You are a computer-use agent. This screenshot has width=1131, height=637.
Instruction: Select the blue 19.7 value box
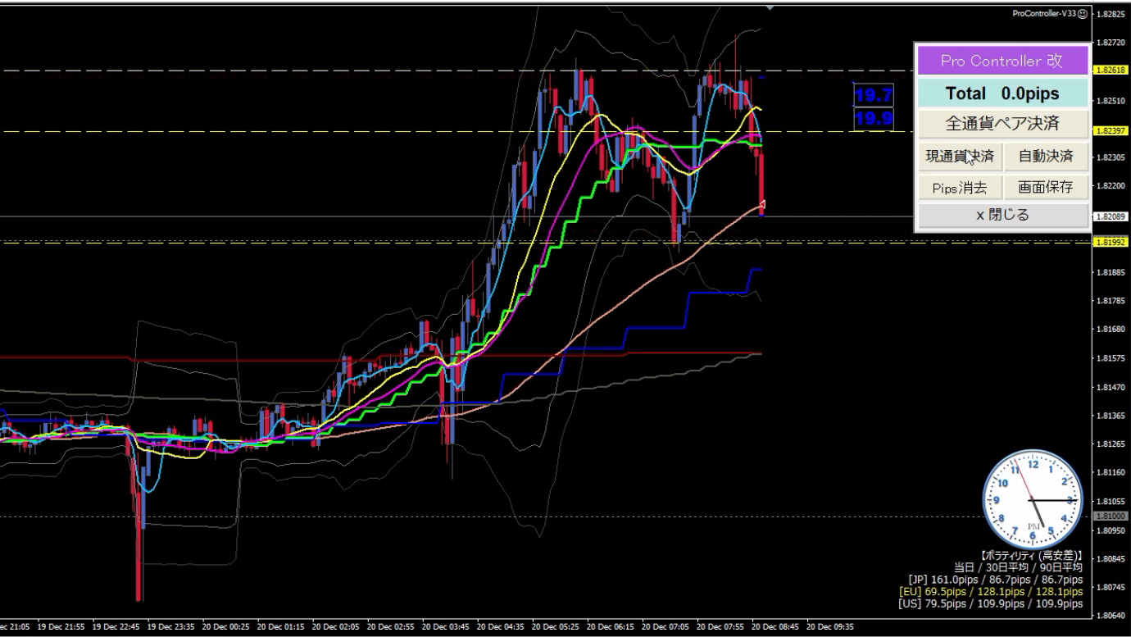tap(873, 96)
